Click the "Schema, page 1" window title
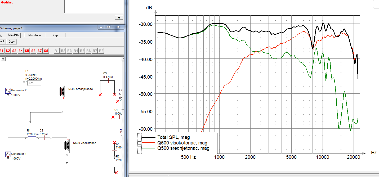 coord(12,28)
